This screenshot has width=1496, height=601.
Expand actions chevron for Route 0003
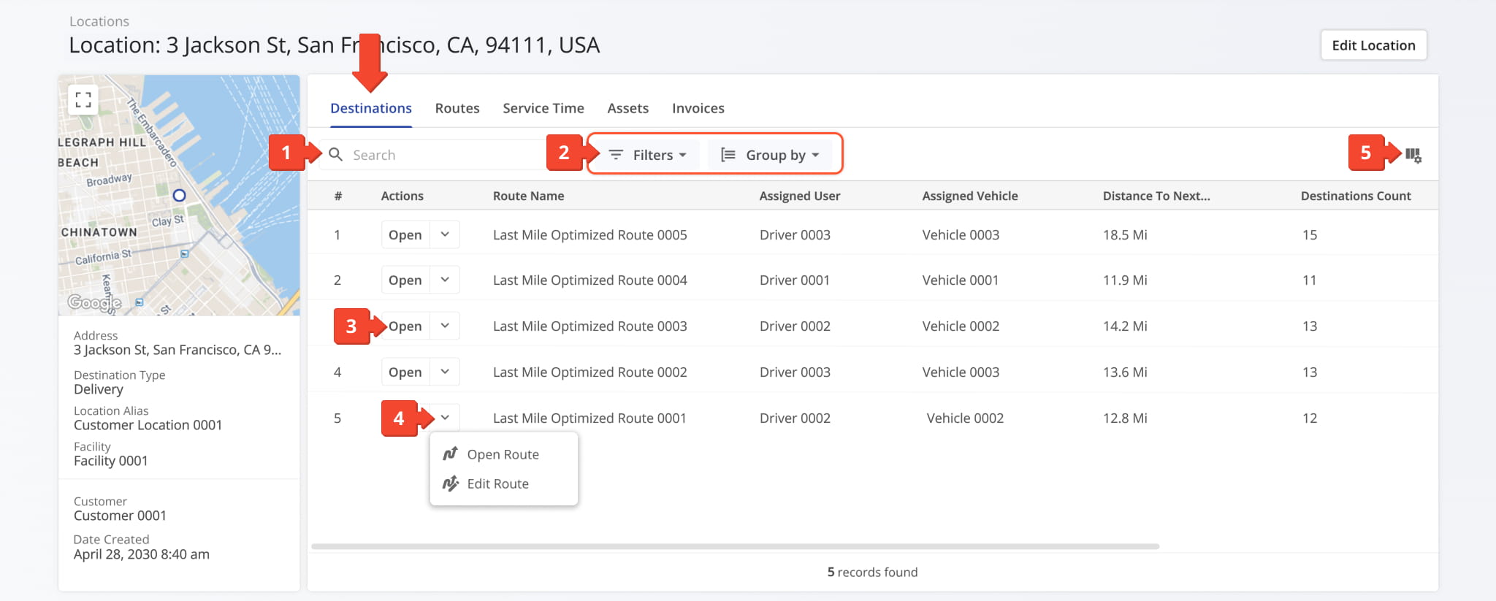point(445,326)
